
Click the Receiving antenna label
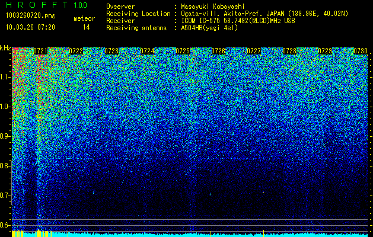click(136, 28)
